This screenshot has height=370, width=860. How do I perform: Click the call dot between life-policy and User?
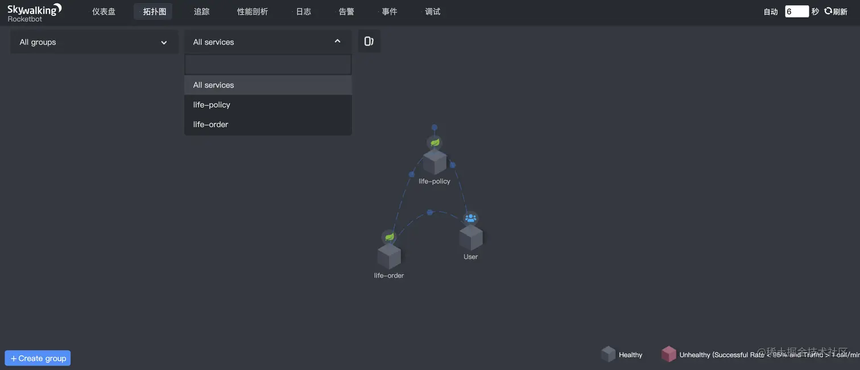453,165
